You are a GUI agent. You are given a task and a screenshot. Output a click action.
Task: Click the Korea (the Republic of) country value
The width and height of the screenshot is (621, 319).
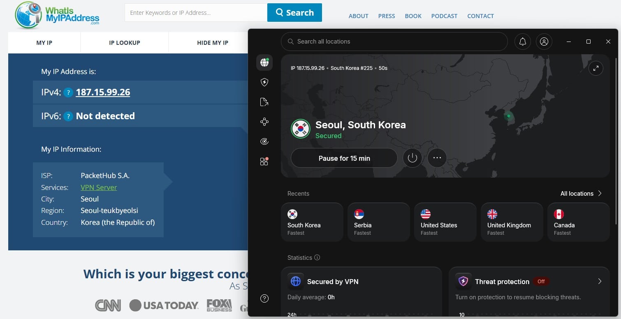118,222
